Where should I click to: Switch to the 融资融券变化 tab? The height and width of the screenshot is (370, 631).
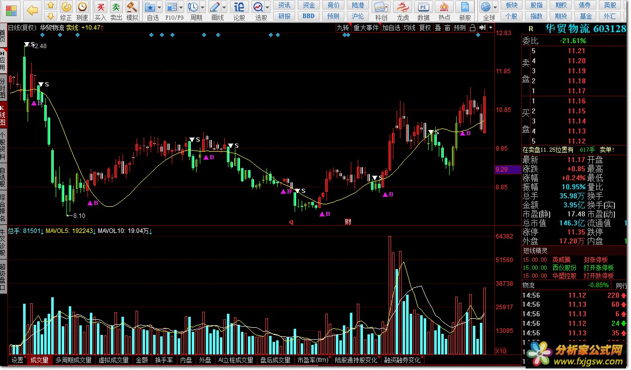[403, 360]
